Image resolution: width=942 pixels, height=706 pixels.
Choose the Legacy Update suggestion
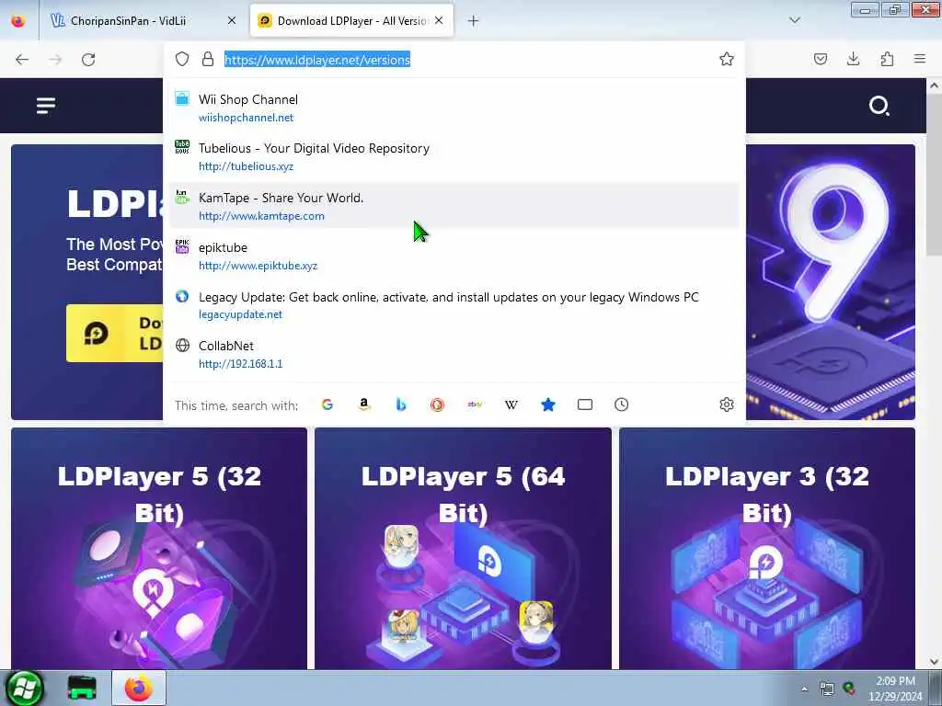(454, 305)
